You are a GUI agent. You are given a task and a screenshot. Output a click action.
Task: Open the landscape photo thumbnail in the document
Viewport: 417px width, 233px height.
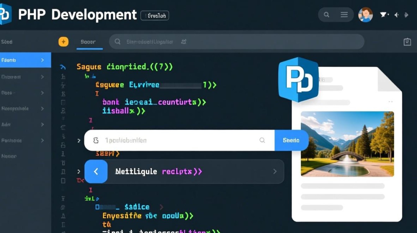click(x=347, y=144)
